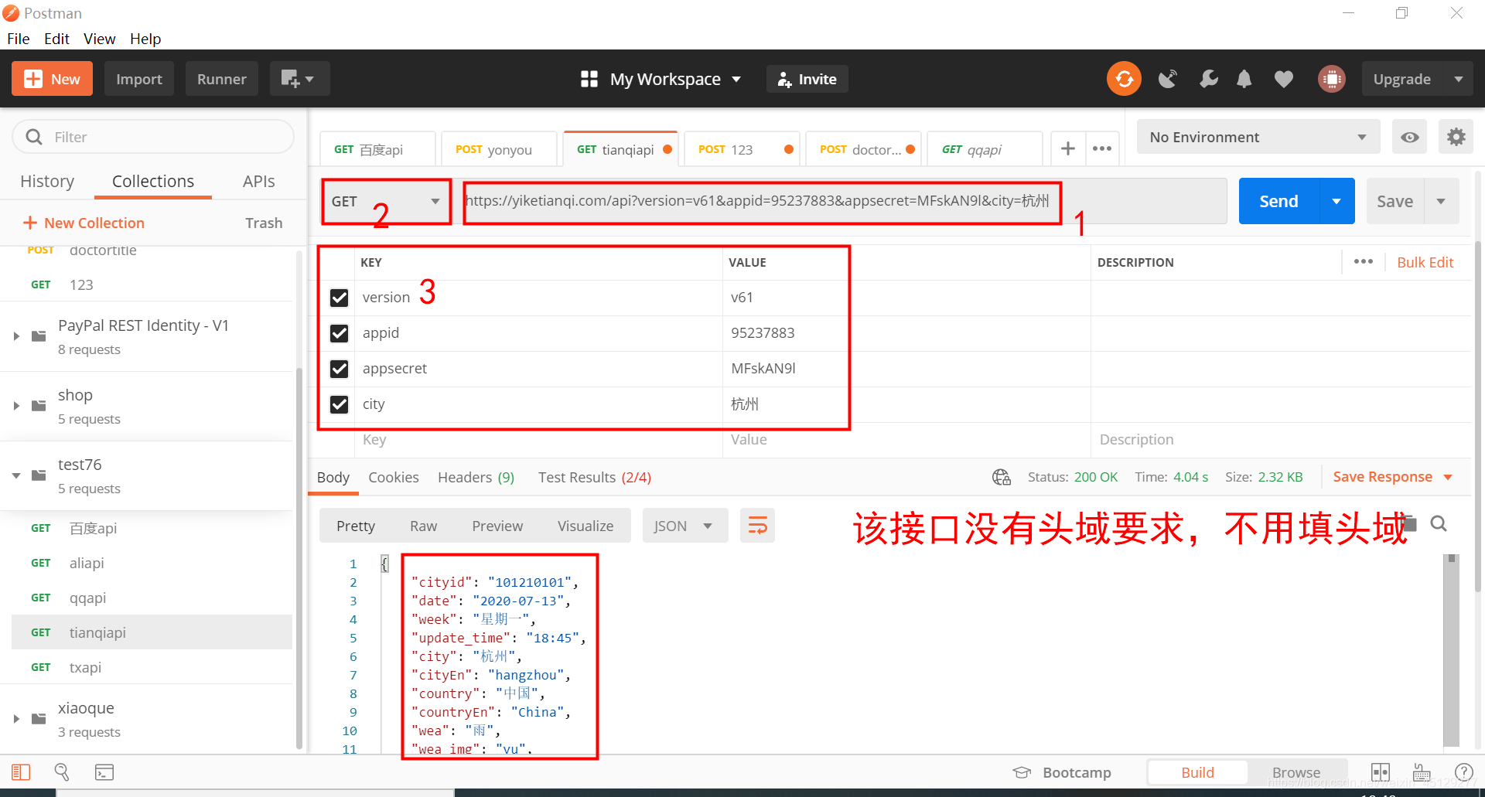
Task: Open manage environments gear icon
Action: click(1456, 137)
